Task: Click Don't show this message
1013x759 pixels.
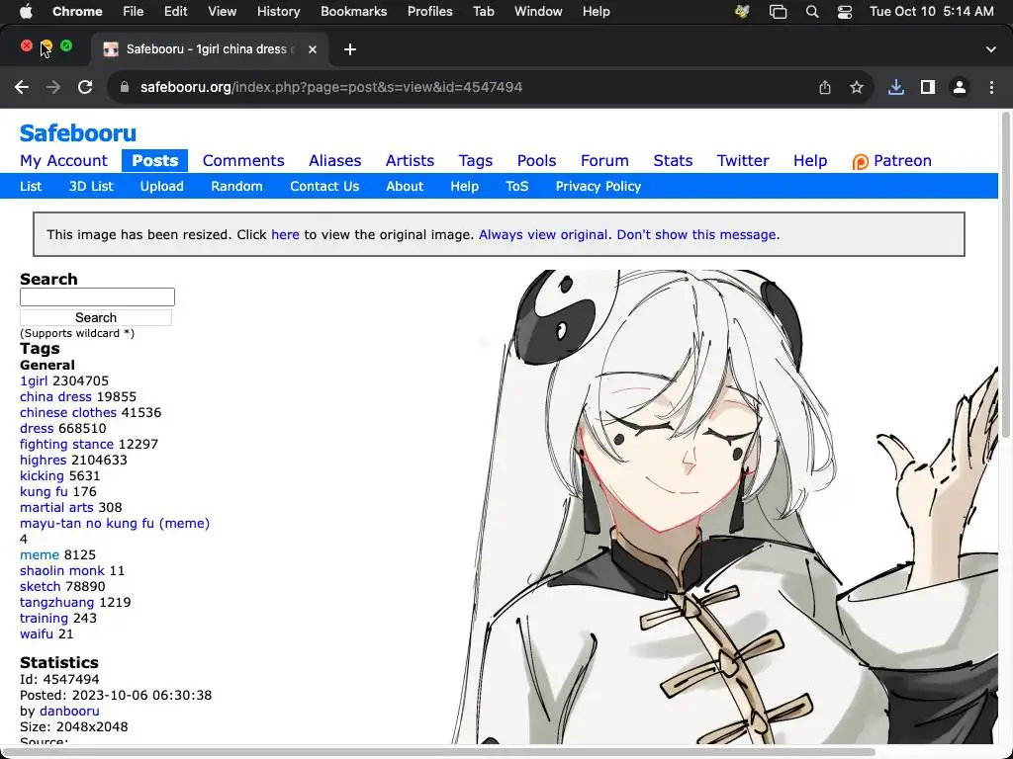Action: pyautogui.click(x=696, y=235)
